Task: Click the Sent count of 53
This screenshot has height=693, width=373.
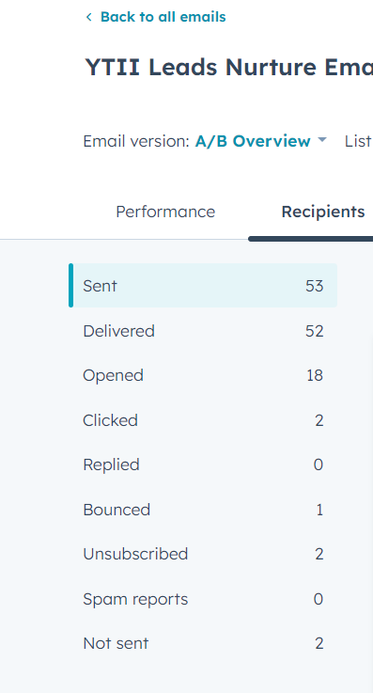Action: point(315,286)
